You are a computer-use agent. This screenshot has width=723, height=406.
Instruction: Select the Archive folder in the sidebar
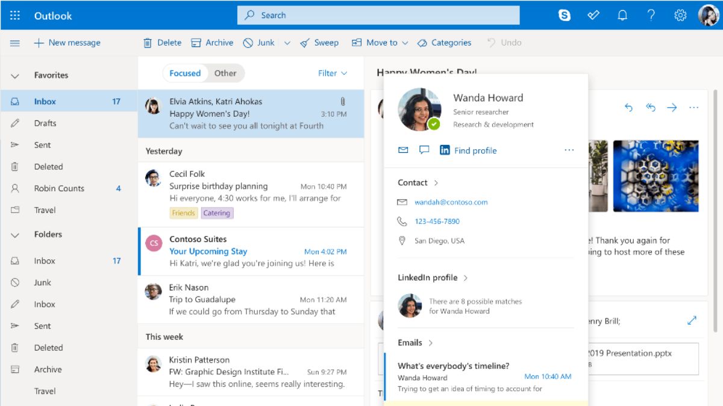48,369
